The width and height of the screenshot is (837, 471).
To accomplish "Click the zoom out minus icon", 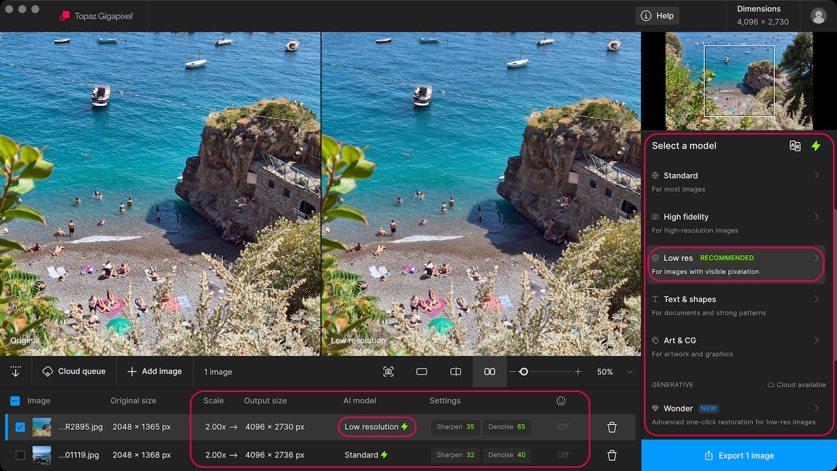I will click(513, 372).
